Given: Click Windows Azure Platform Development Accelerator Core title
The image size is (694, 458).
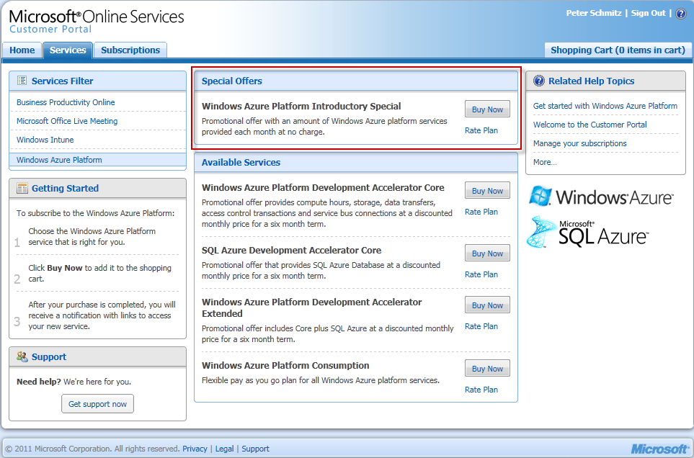Looking at the screenshot, I should [x=323, y=187].
